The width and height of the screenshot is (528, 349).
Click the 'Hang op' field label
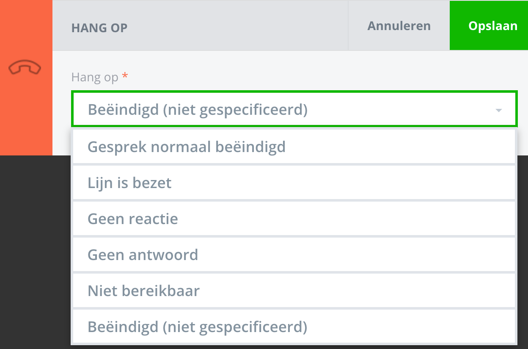(x=95, y=77)
